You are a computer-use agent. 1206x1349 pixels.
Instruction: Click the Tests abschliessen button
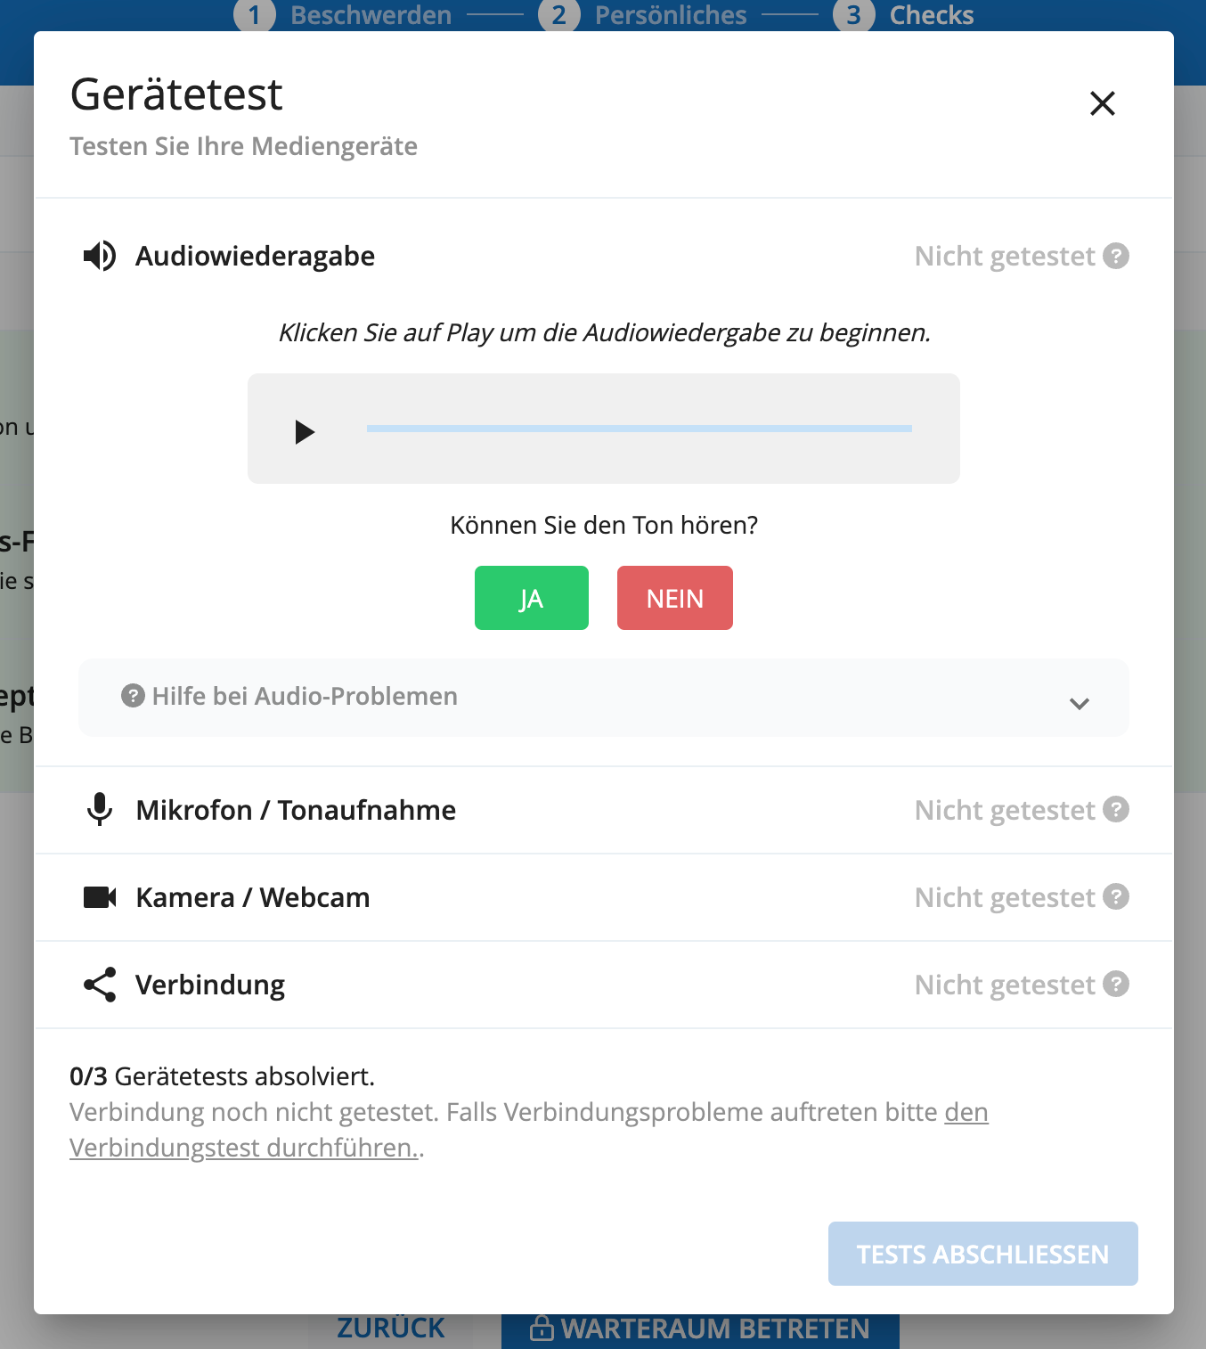982,1254
